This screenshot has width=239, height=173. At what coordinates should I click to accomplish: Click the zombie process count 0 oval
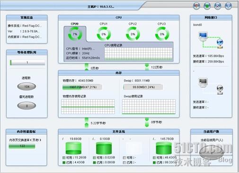coord(27,106)
